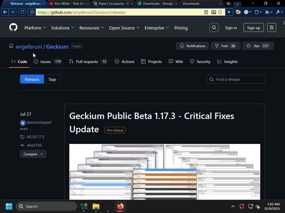Click the Firefox icon in taskbar
Image resolution: width=285 pixels, height=213 pixels.
tap(120, 206)
